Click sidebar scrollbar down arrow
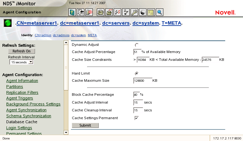 pyautogui.click(x=66, y=133)
